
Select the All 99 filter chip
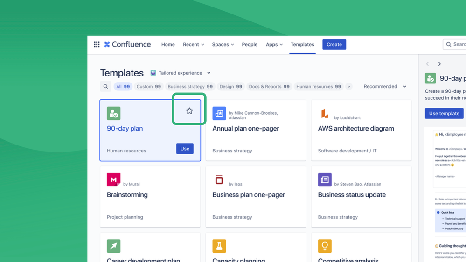[x=123, y=86]
